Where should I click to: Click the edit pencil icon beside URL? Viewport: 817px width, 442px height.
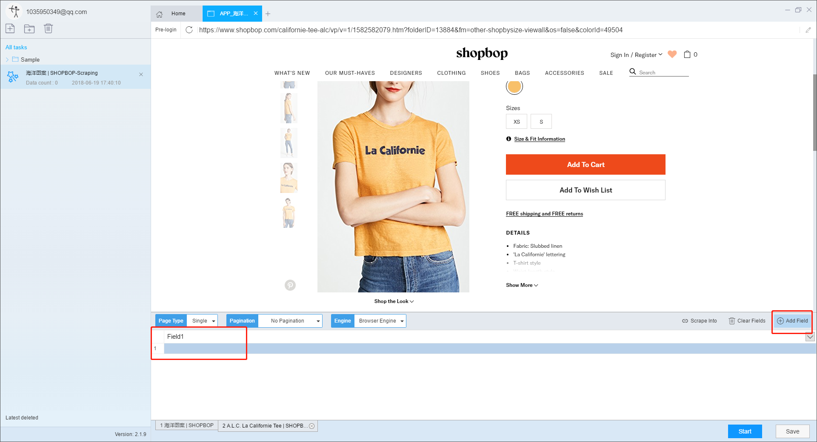tap(808, 30)
